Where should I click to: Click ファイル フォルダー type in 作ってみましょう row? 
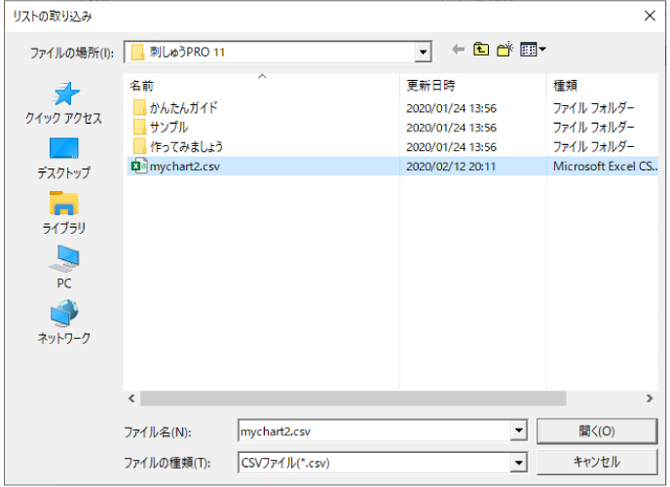pos(593,146)
